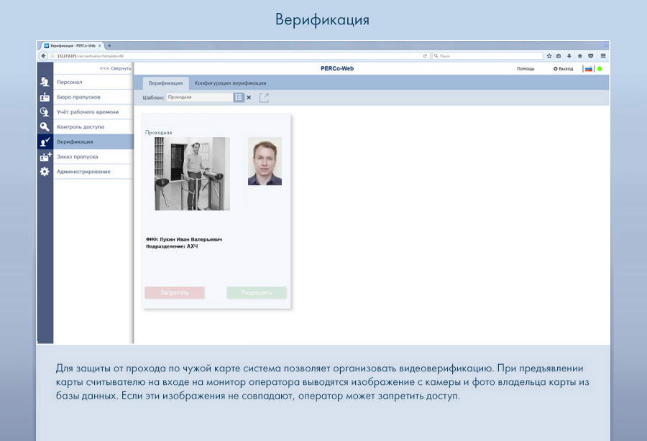
Task: Open Администрирование gear icon
Action: pyautogui.click(x=45, y=172)
